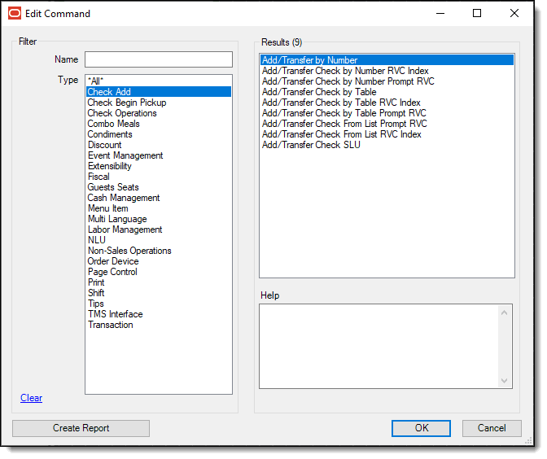The height and width of the screenshot is (459, 547).
Task: Pick TMS Interface from Type list
Action: (x=115, y=314)
